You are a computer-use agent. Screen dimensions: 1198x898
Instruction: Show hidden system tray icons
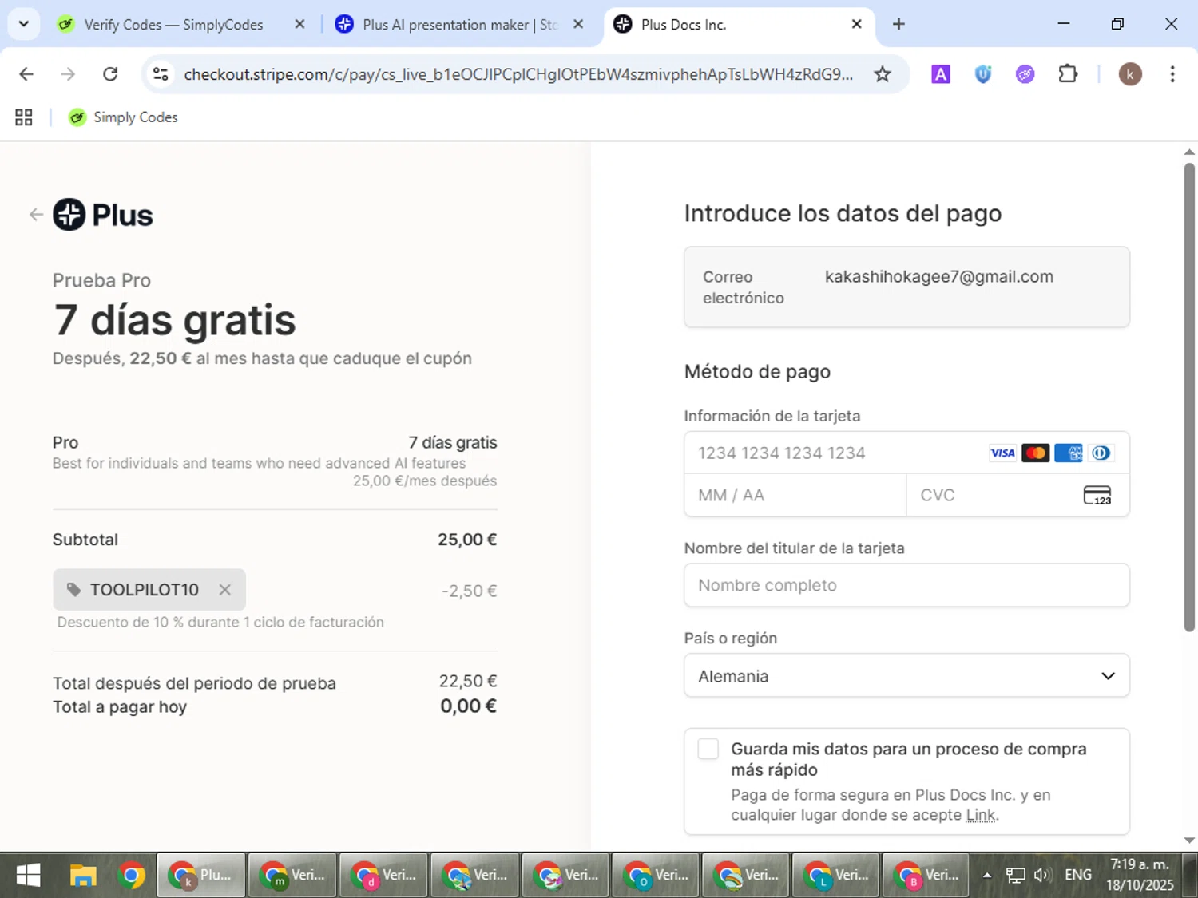tap(987, 875)
